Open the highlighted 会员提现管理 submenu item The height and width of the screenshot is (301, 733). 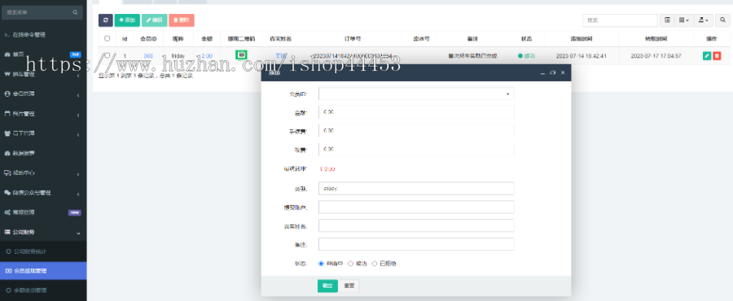click(43, 271)
